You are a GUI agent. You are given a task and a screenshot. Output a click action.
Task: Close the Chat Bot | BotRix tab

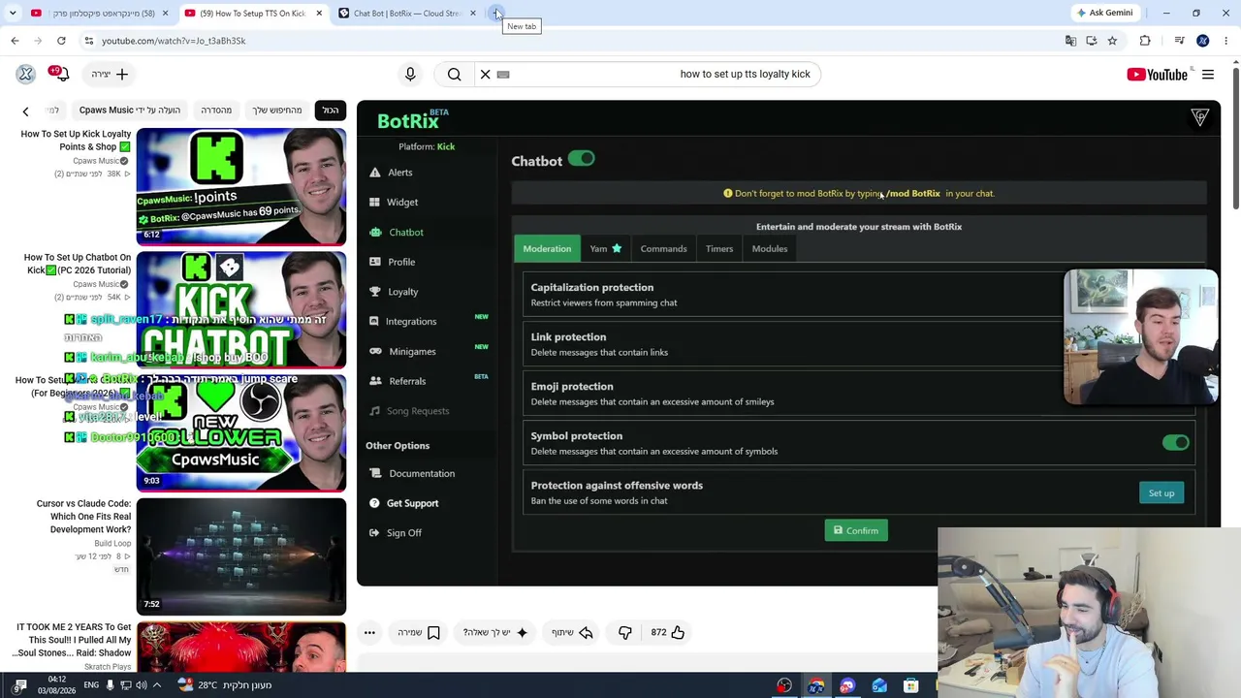pos(473,14)
